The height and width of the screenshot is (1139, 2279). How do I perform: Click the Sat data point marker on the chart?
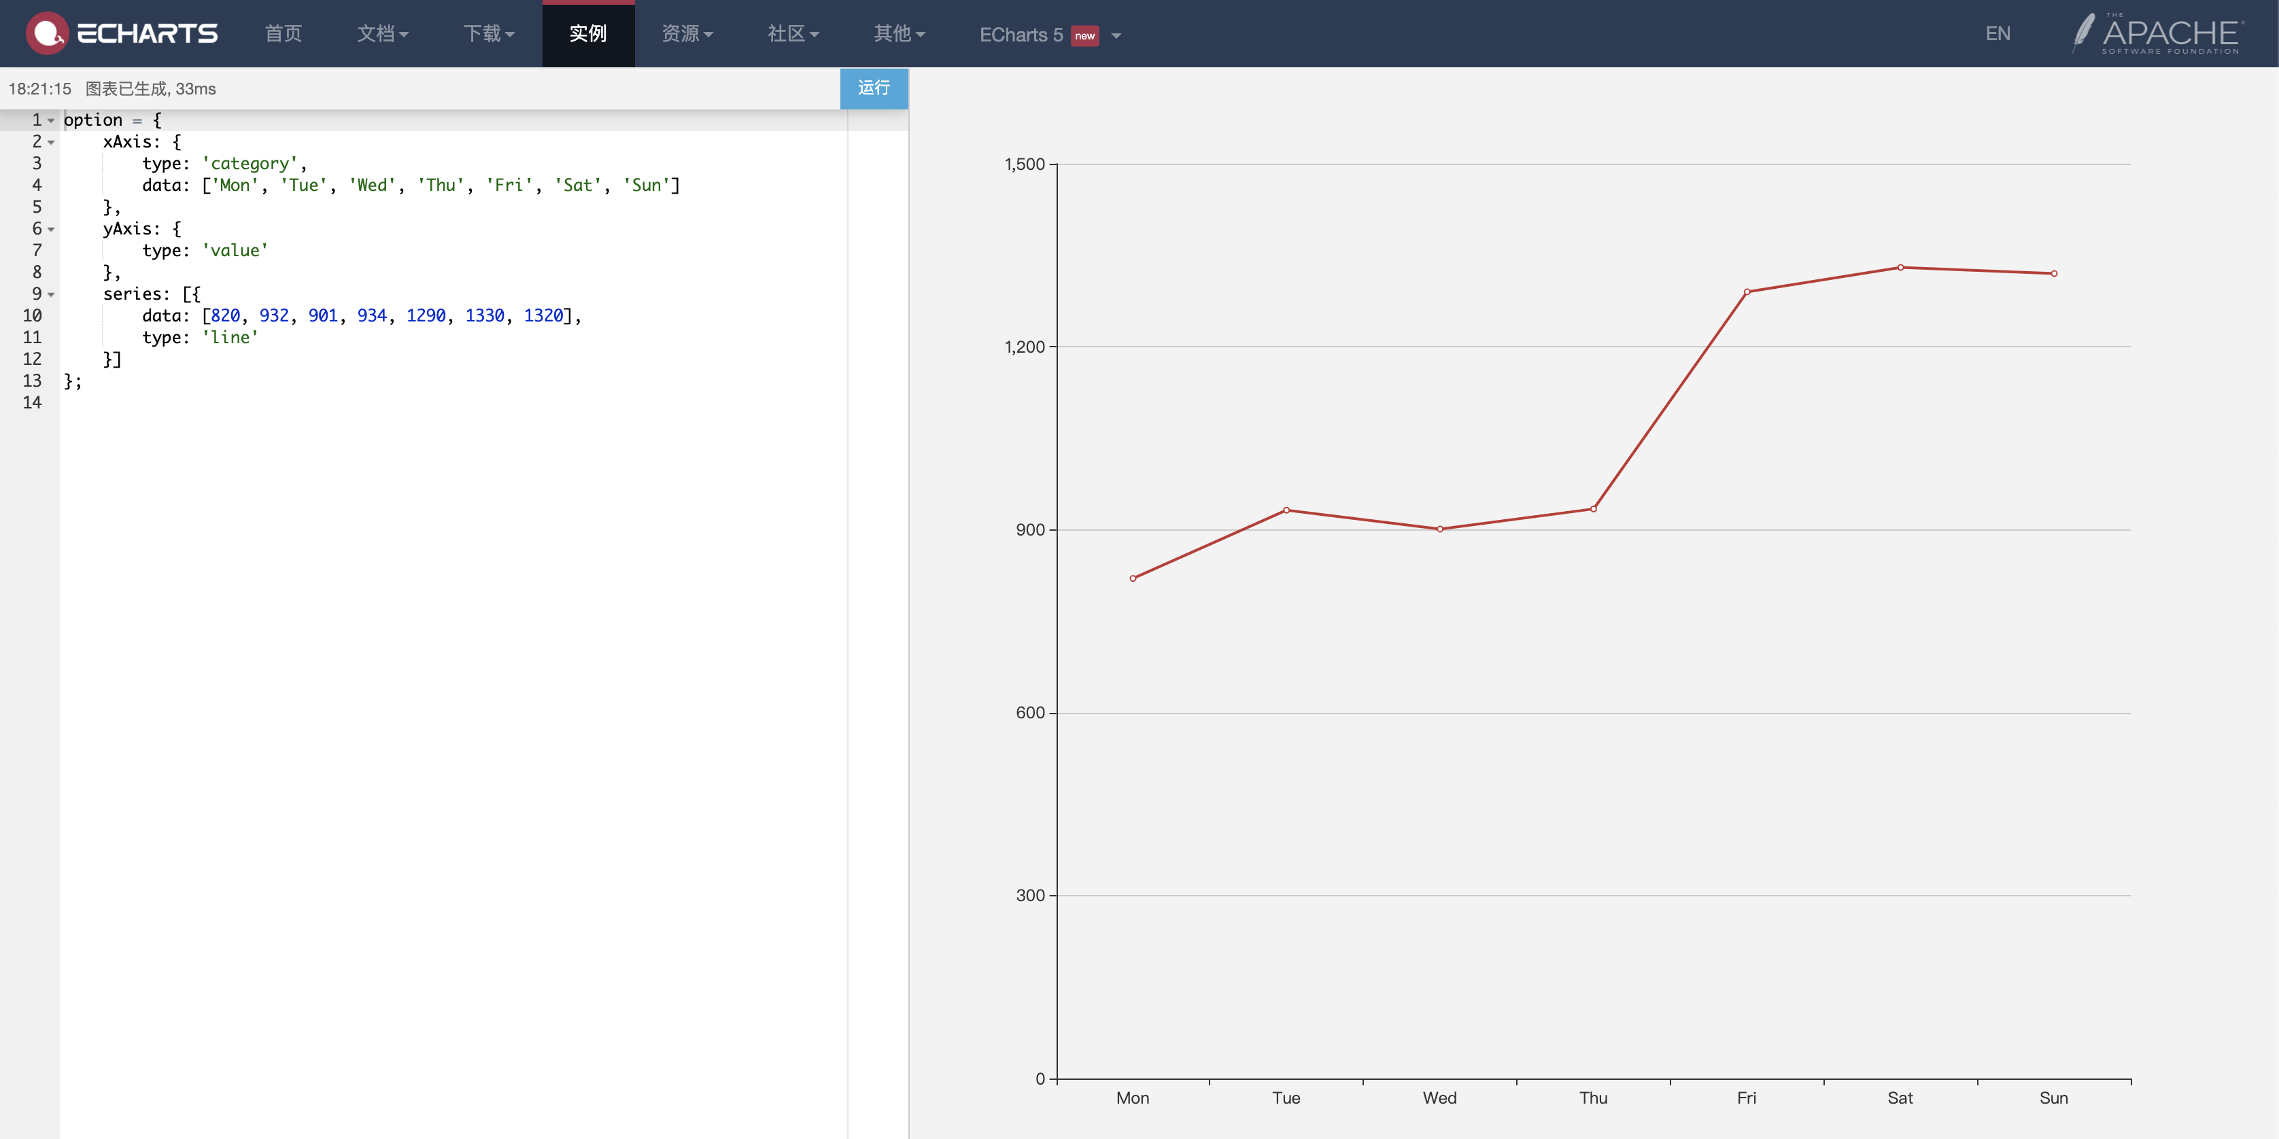click(1900, 267)
